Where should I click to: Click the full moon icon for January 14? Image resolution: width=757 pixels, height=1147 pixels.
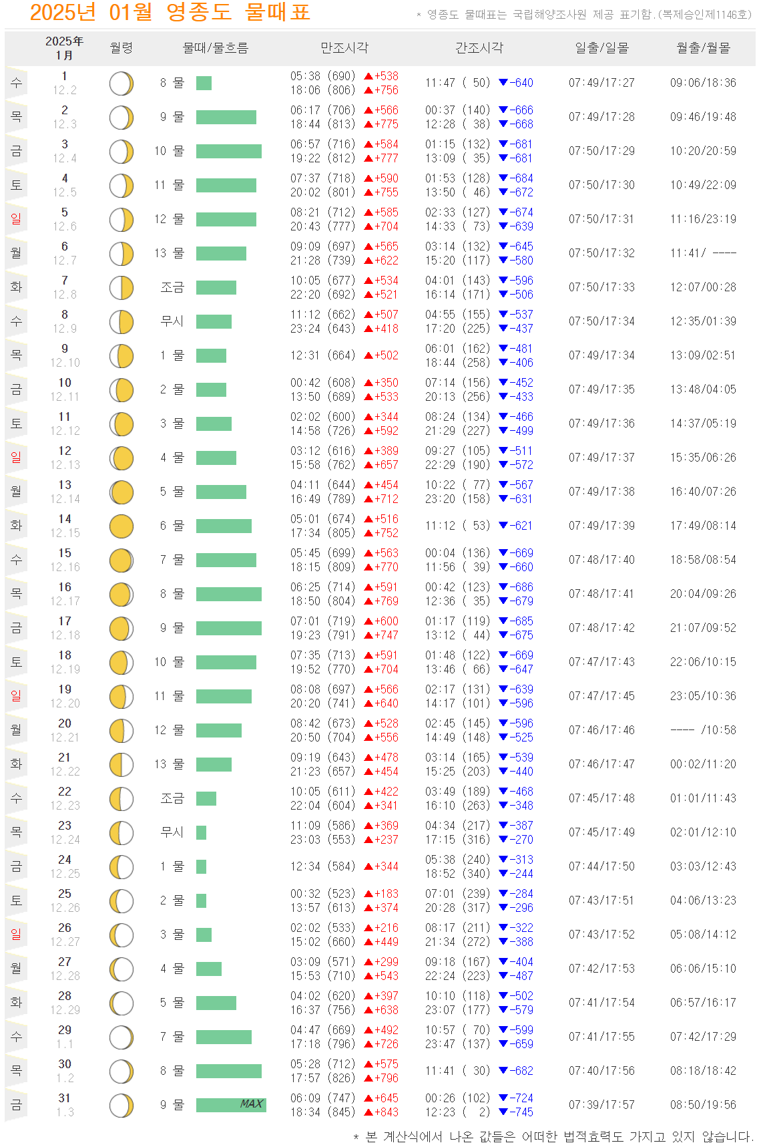pos(121,526)
